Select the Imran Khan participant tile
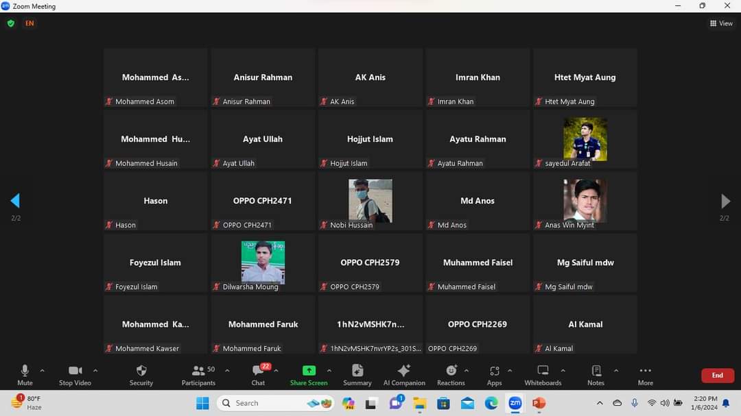Image resolution: width=741 pixels, height=416 pixels. point(478,77)
